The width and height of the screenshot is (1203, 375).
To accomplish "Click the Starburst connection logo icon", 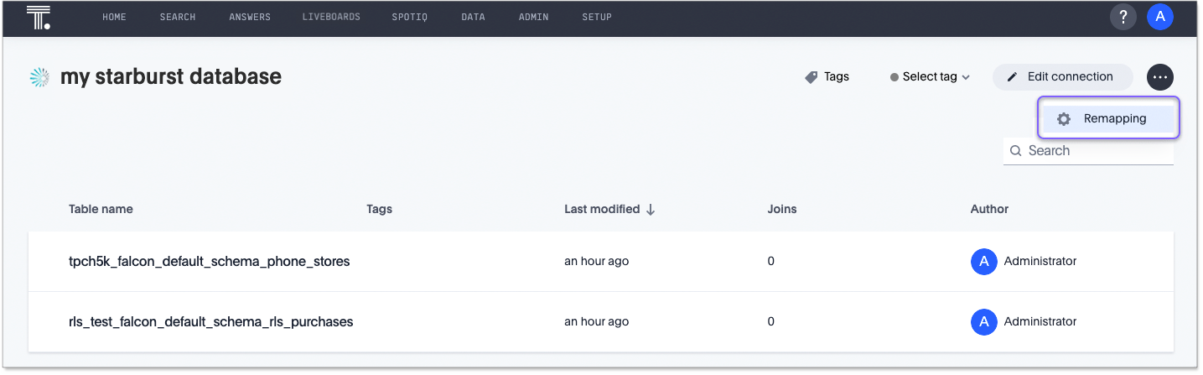I will [x=39, y=77].
